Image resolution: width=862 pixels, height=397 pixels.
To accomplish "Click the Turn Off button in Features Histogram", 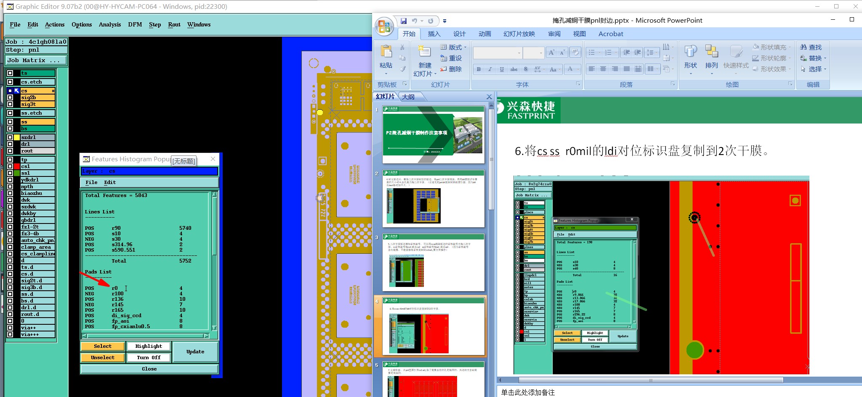I will point(149,358).
